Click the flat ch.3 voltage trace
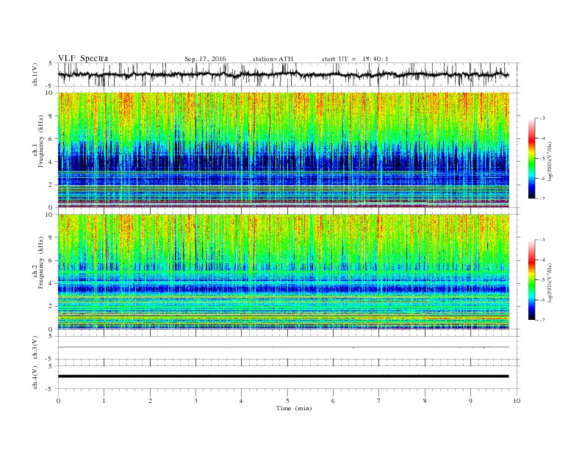 283,347
